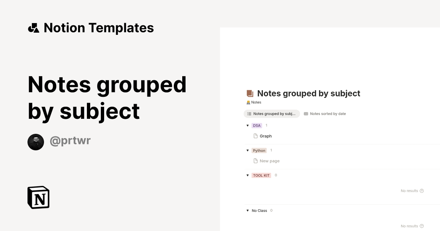This screenshot has width=440, height=231.
Task: Click the list icon on the grouped view tab
Action: click(249, 114)
